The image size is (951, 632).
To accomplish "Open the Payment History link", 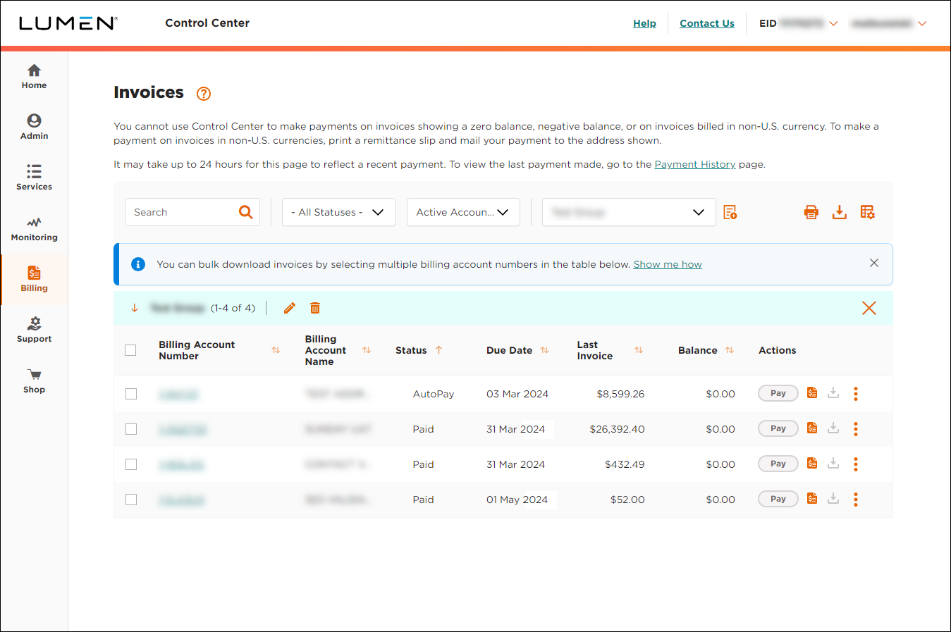I will tap(695, 164).
